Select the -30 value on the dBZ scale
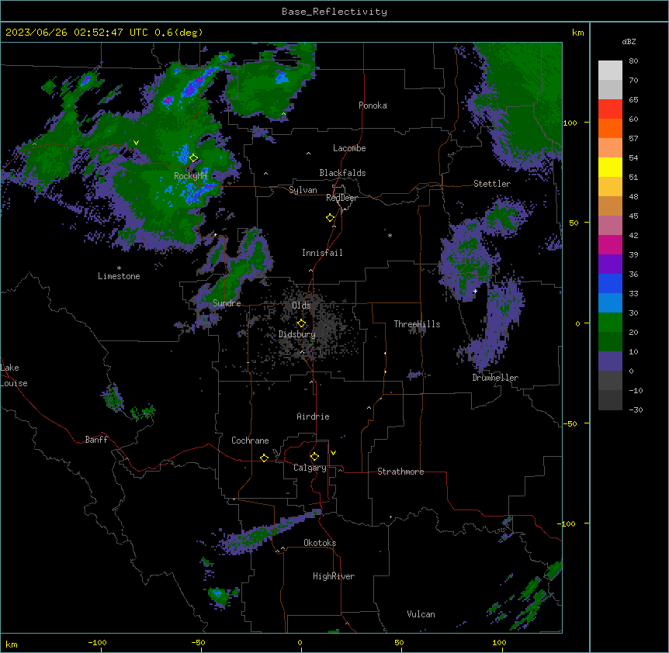Screen dimensions: 669x653 [636, 409]
